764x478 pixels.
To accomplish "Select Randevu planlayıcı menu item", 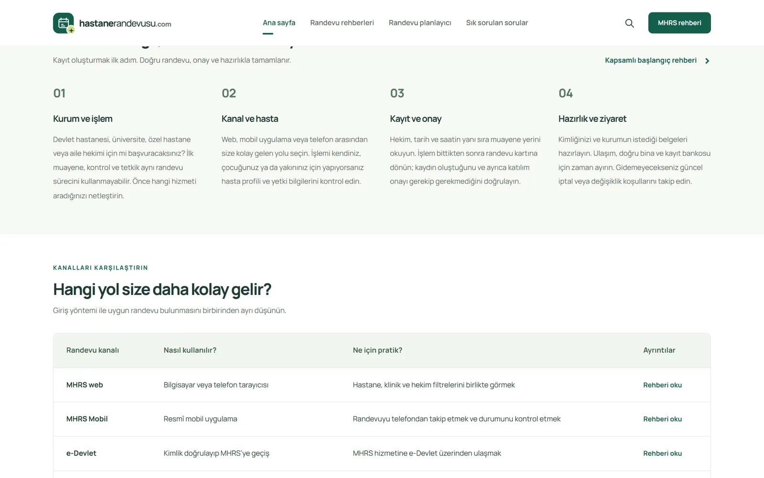I will (420, 23).
